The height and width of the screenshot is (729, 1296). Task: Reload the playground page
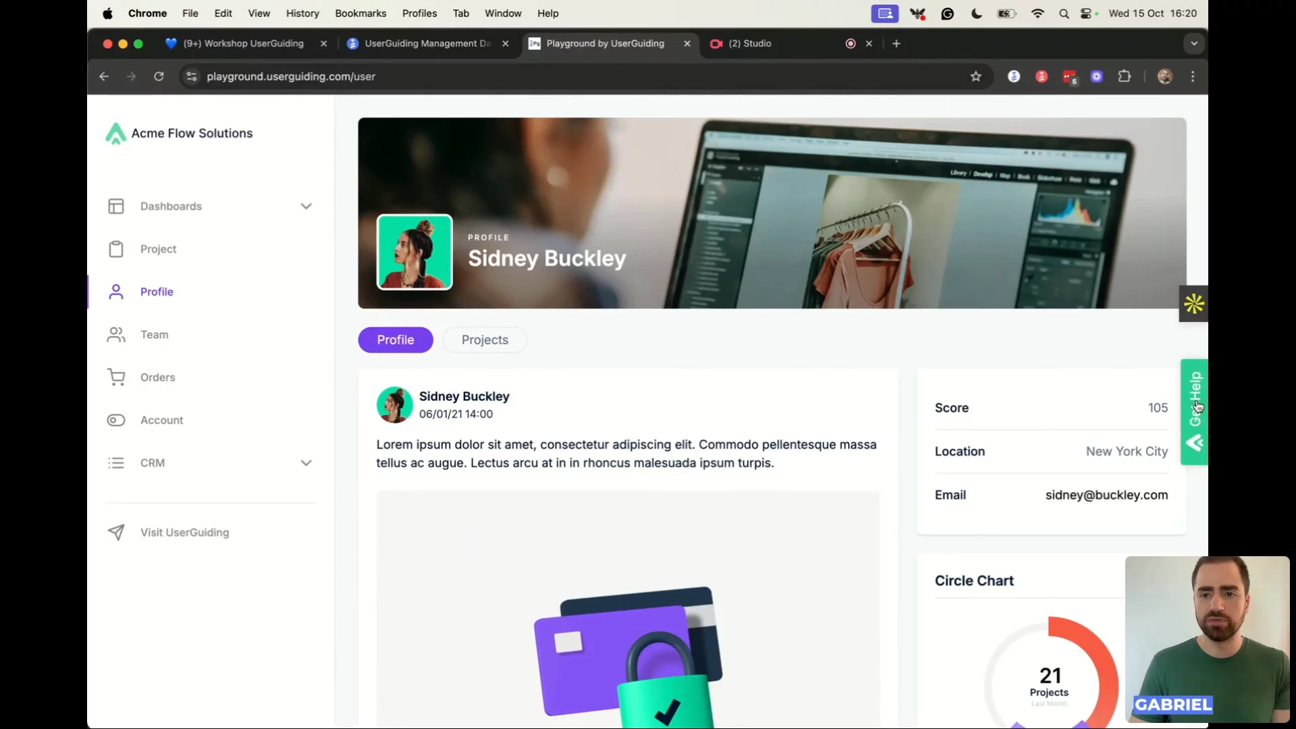[159, 76]
